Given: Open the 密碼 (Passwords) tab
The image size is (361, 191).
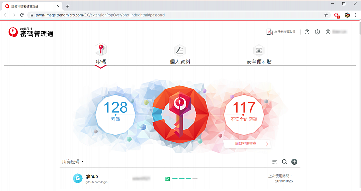Looking at the screenshot, I should pos(101,62).
